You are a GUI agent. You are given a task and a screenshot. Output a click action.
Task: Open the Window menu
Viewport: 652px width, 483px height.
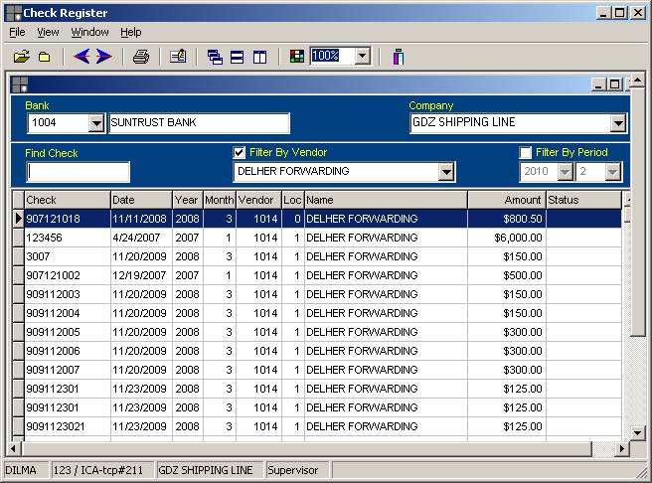[x=89, y=33]
